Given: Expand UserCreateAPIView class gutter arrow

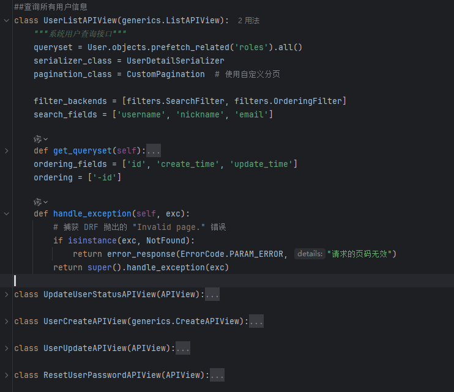Looking at the screenshot, I should (x=6, y=322).
